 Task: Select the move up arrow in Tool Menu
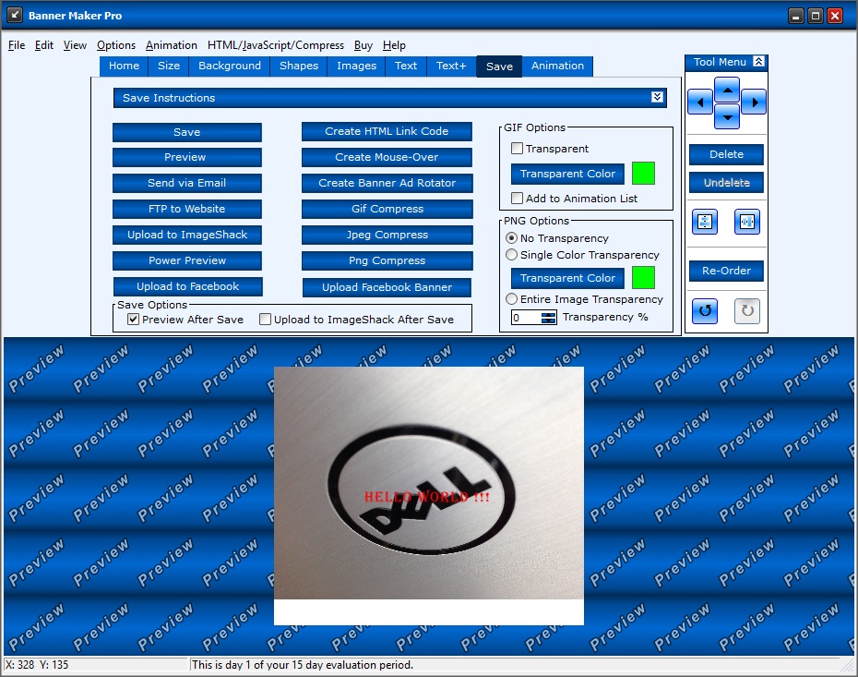728,90
